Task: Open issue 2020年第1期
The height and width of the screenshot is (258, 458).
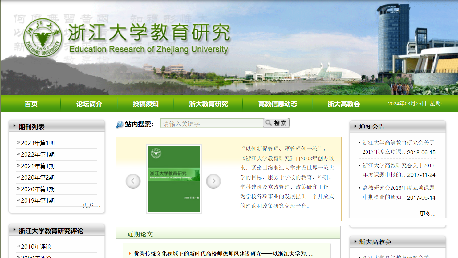Action: pyautogui.click(x=38, y=189)
